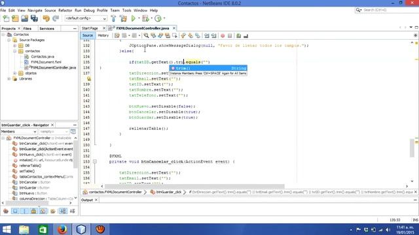Click the editor horizontal scrollbar
Image resolution: width=419 pixels, height=235 pixels.
pos(194,186)
